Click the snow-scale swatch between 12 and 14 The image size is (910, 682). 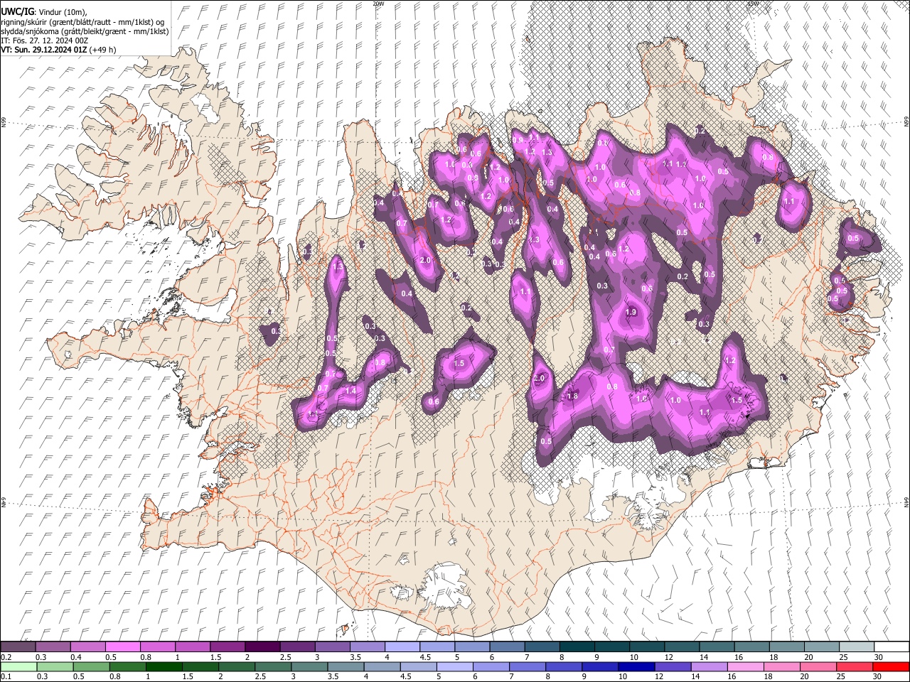pos(682,647)
